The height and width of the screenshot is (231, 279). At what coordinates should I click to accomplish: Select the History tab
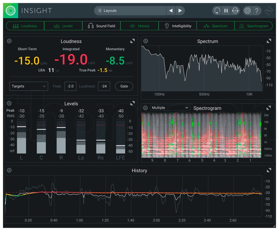139,26
